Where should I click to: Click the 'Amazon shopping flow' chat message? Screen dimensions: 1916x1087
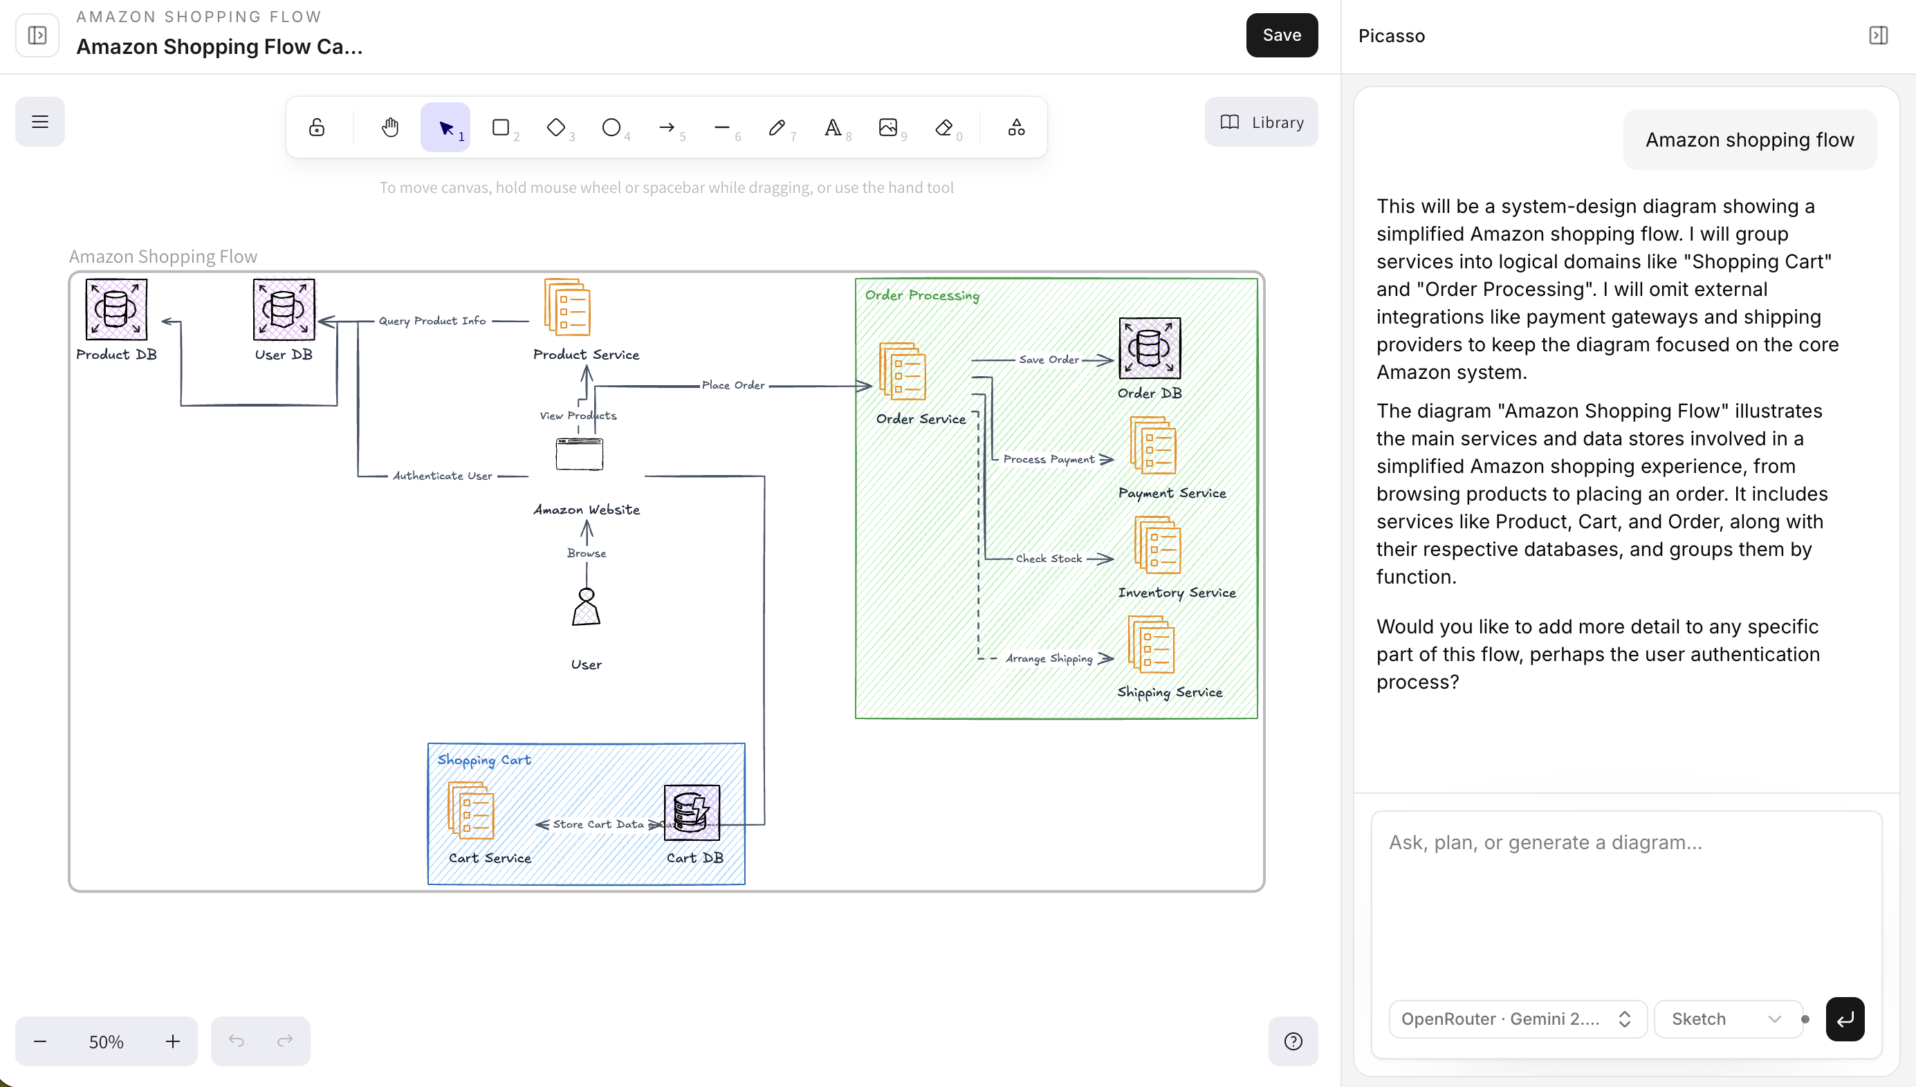(x=1749, y=140)
